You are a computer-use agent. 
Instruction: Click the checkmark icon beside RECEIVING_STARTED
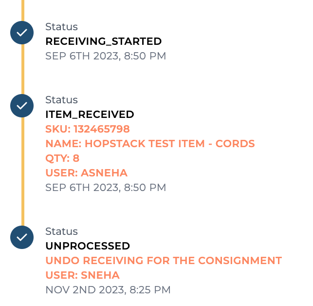(x=22, y=33)
